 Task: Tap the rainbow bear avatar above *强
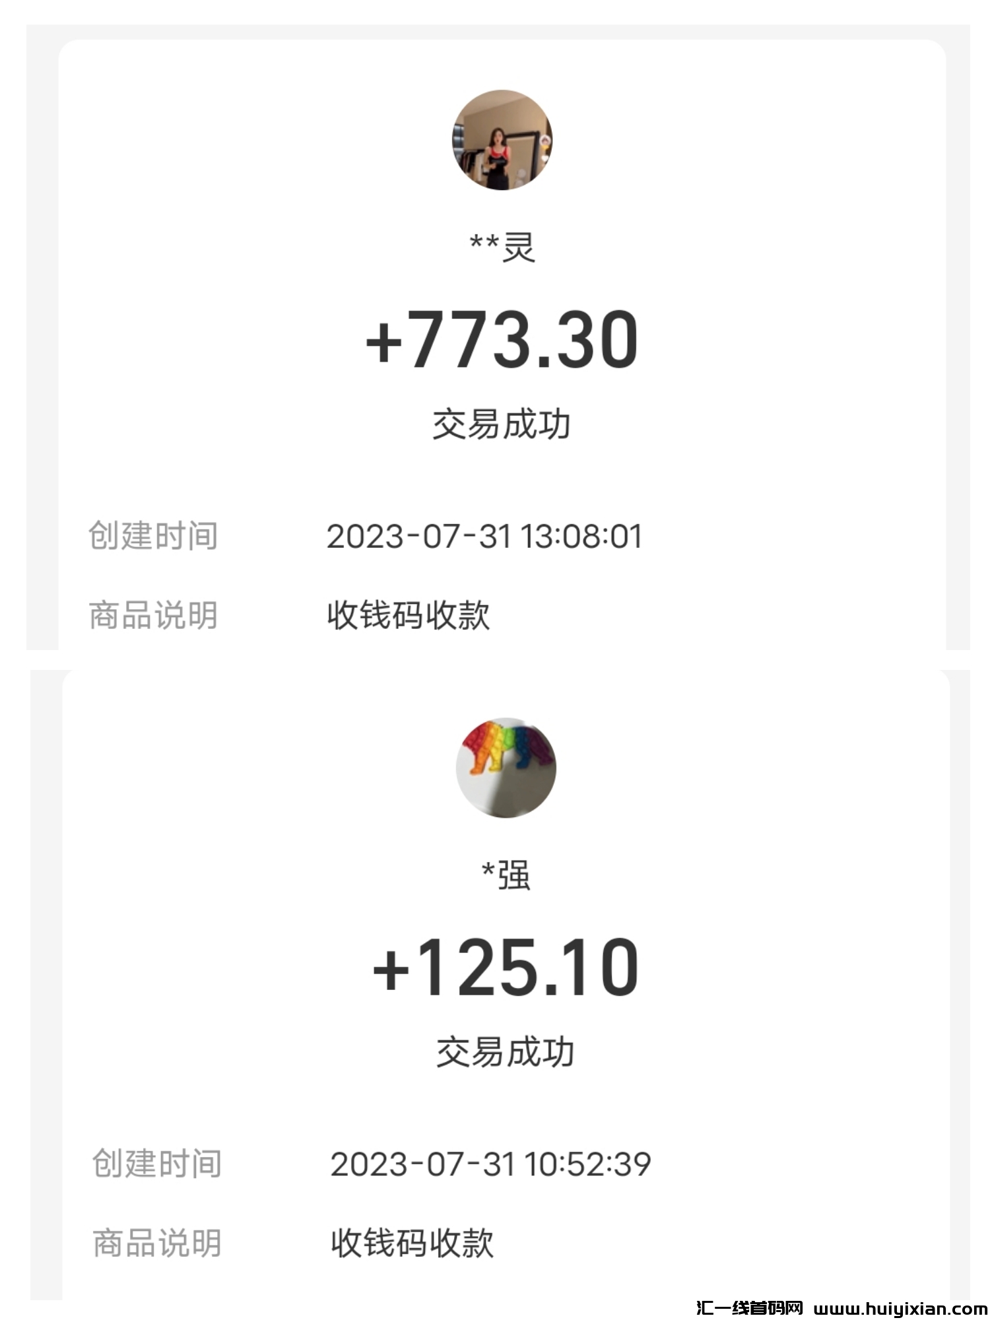tap(506, 768)
